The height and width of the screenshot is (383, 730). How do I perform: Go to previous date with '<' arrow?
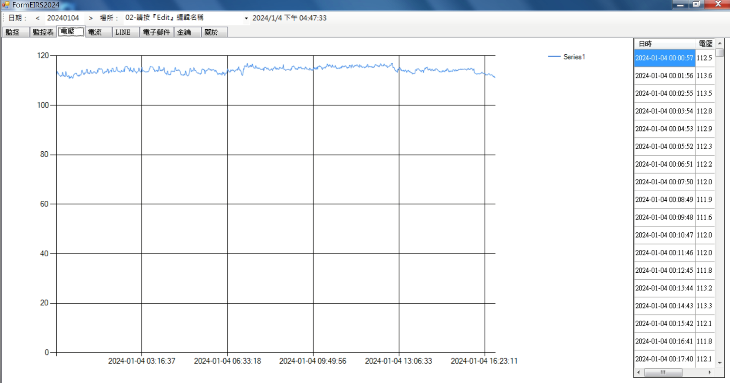click(x=38, y=18)
